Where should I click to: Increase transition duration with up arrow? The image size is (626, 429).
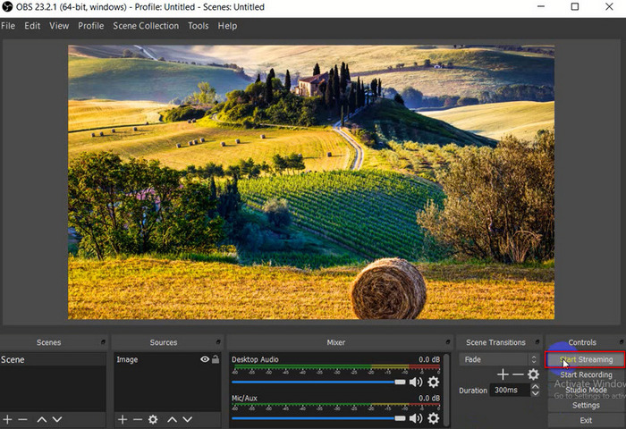536,387
